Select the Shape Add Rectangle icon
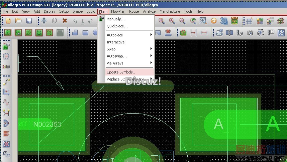Screen dimensions: 287x162 point(85,33)
